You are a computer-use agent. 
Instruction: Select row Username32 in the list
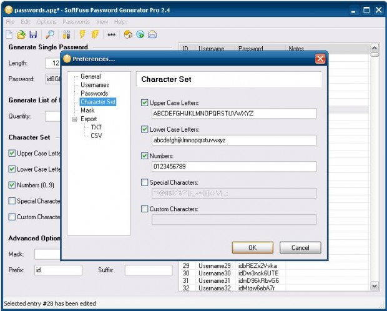274,288
